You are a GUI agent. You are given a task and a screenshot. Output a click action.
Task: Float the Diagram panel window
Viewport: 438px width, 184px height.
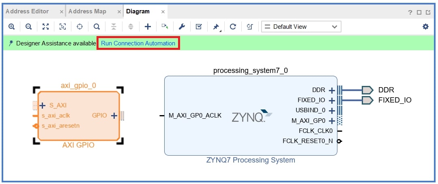(428, 12)
